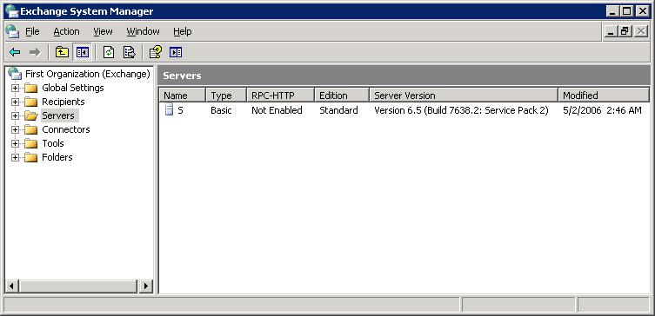Select Recipients in the tree
Viewport: 655px width, 316px height.
pyautogui.click(x=63, y=102)
